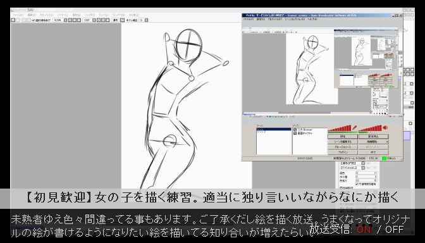
Task: Click the 混色 blending slider in SAI
Action: (367, 173)
